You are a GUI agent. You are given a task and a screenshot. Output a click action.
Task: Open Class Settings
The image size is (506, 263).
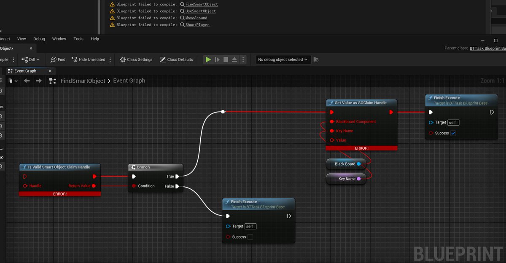136,59
